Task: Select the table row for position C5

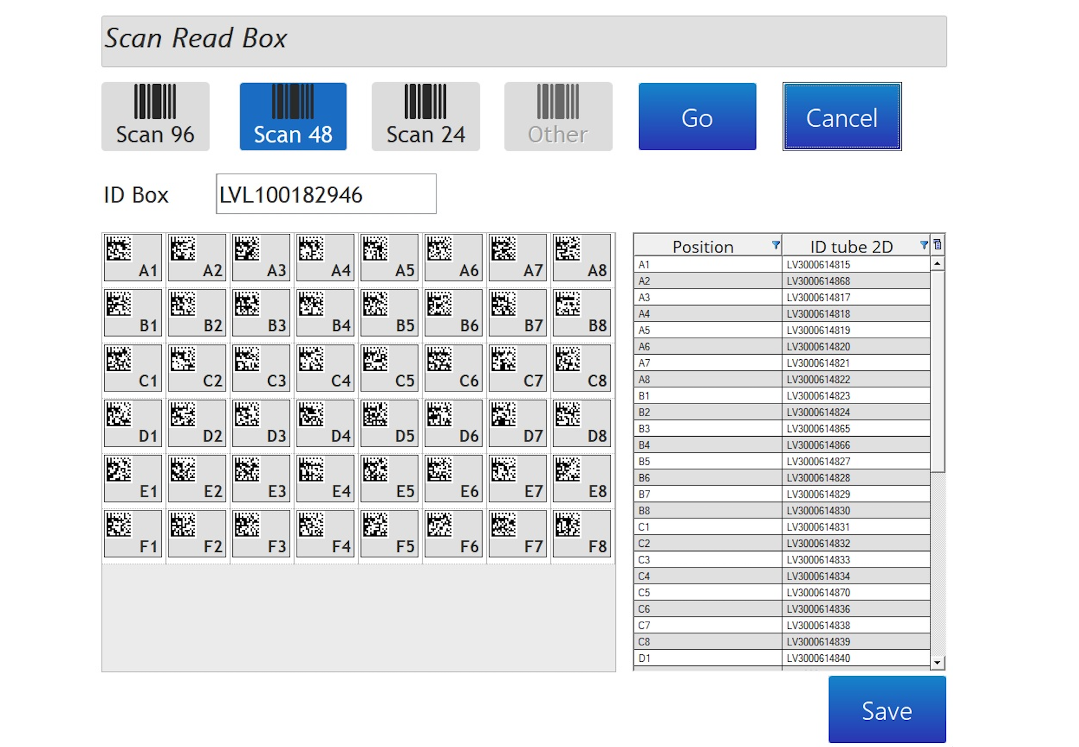Action: [x=781, y=593]
